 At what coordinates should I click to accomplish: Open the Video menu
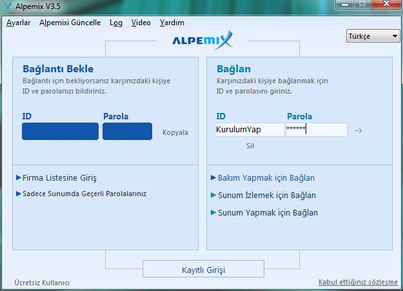(141, 23)
